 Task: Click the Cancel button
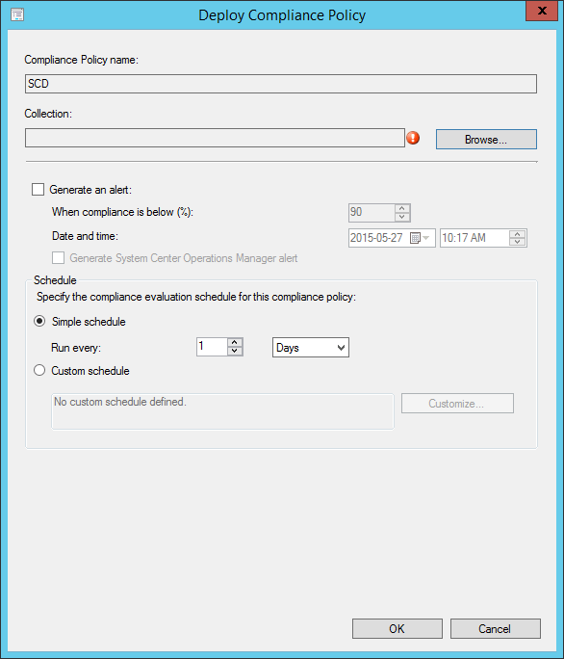(496, 629)
